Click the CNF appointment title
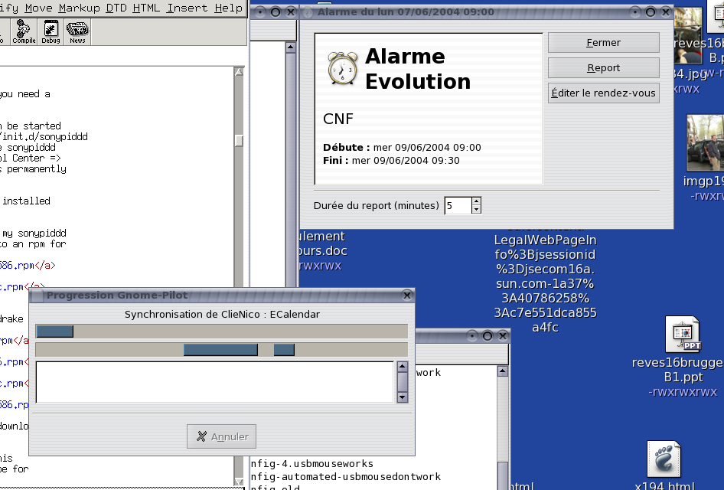The width and height of the screenshot is (724, 490). (338, 119)
